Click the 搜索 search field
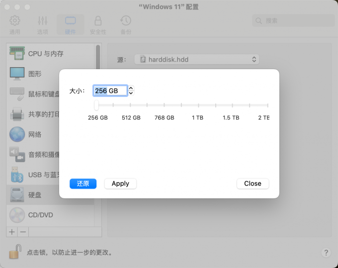Image resolution: width=338 pixels, height=268 pixels. [293, 21]
